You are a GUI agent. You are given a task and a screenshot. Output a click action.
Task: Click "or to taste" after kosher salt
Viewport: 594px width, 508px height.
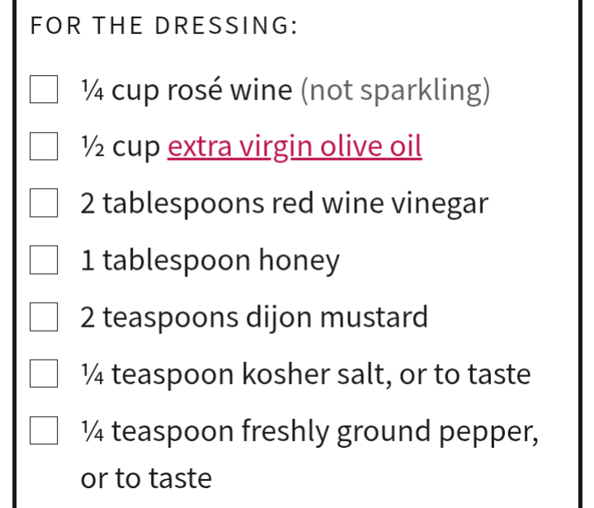[465, 374]
